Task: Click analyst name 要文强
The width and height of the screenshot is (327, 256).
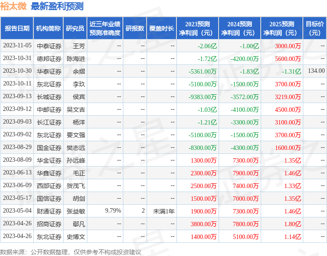Action: (x=75, y=135)
